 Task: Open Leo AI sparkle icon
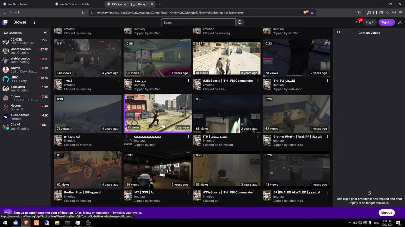[388, 13]
